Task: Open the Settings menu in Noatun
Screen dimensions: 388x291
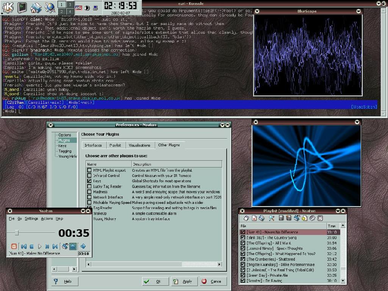Action: click(31, 219)
